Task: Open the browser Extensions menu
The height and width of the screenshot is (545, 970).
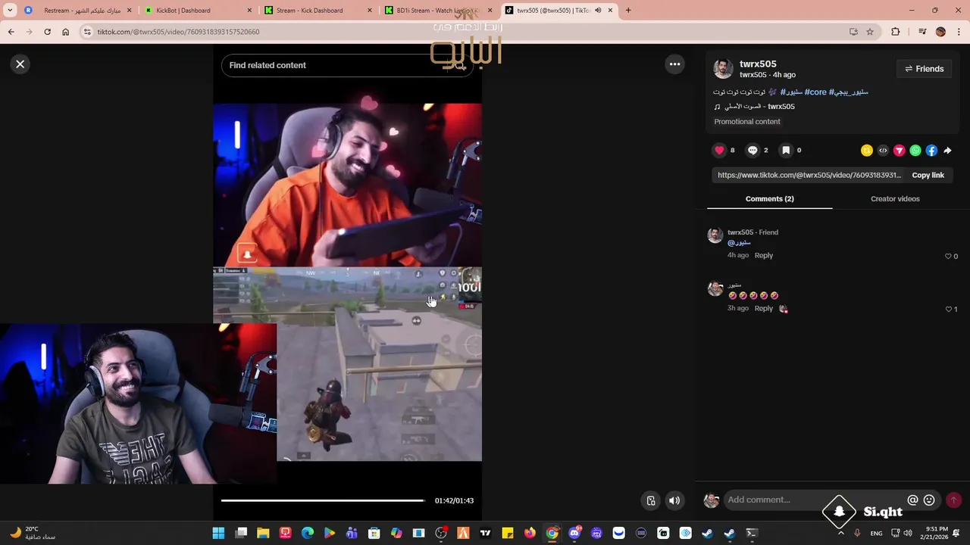Action: tap(895, 32)
